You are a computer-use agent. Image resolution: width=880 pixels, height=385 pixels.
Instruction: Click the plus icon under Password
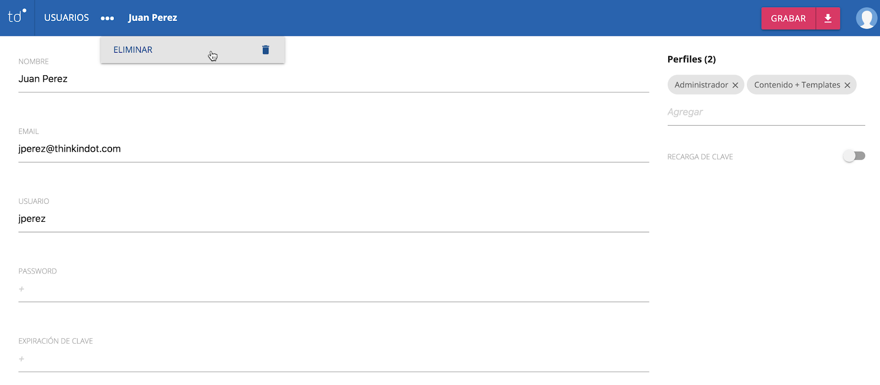[x=21, y=289]
